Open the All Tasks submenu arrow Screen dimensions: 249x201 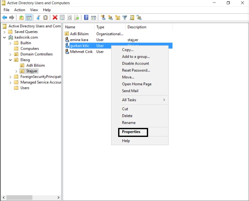(164, 100)
